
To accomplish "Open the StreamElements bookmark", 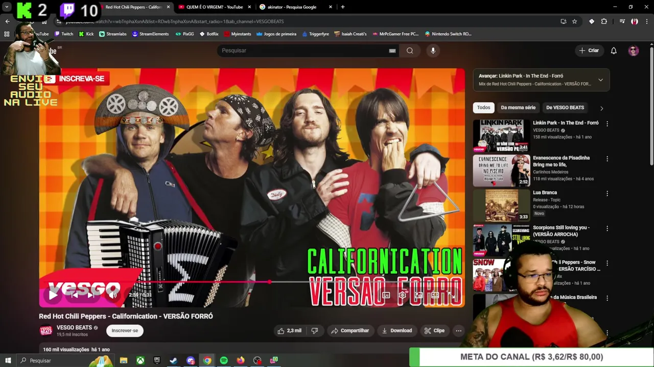I will (150, 34).
